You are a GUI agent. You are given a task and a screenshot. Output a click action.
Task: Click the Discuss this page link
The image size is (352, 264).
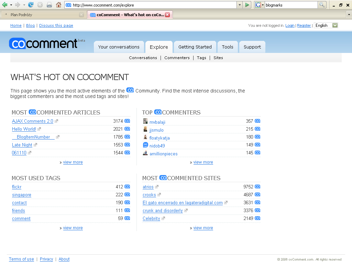point(56,25)
